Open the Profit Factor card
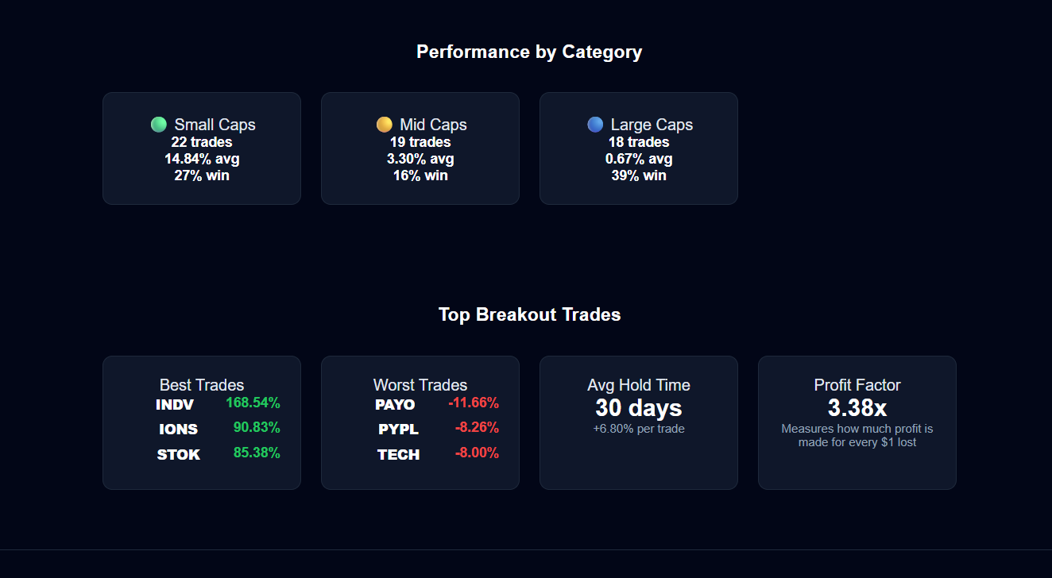Screen dimensions: 1052x578 (857, 422)
